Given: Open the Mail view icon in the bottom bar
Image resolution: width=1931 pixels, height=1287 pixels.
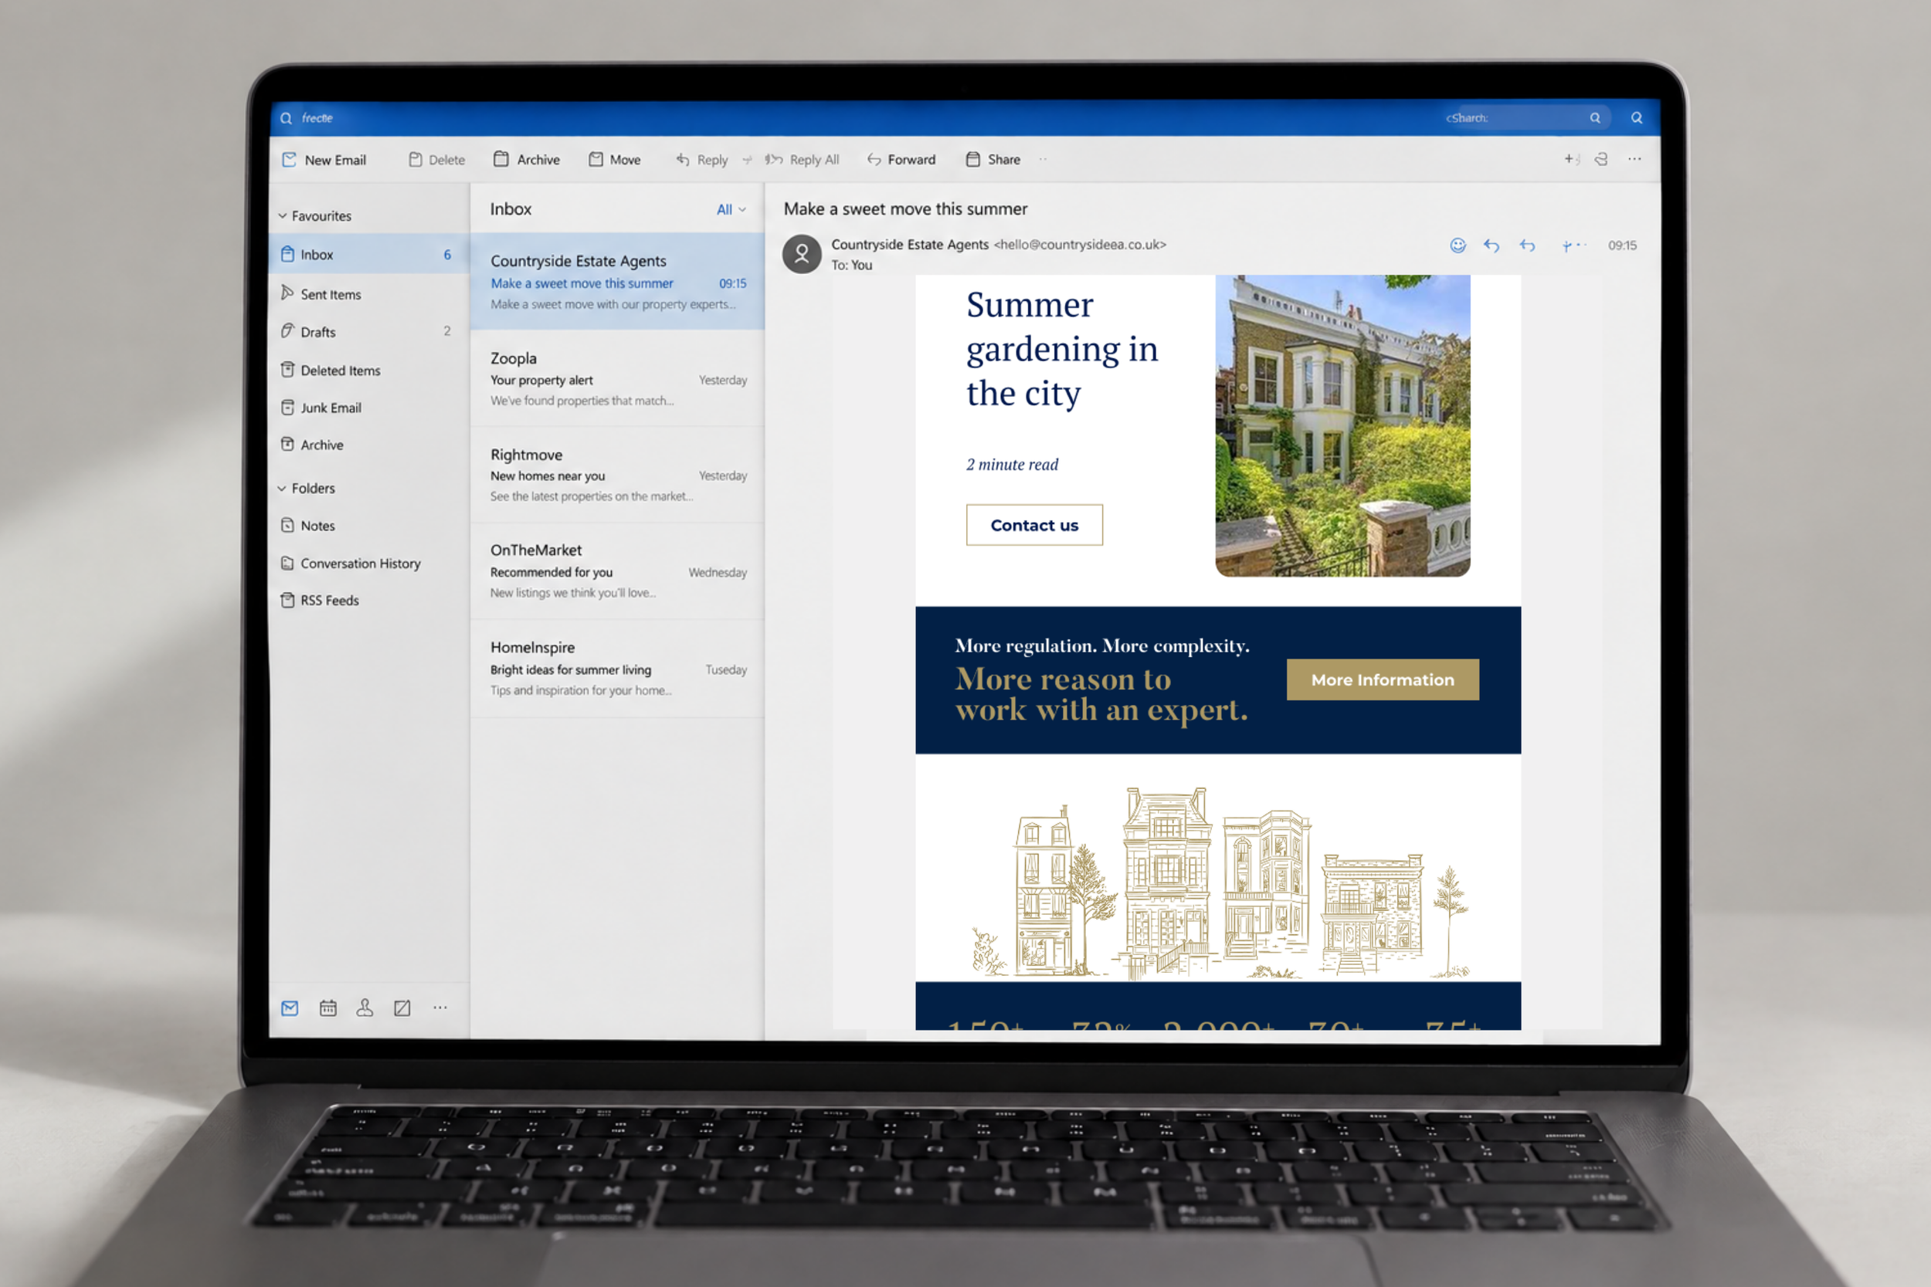Looking at the screenshot, I should pos(290,1008).
